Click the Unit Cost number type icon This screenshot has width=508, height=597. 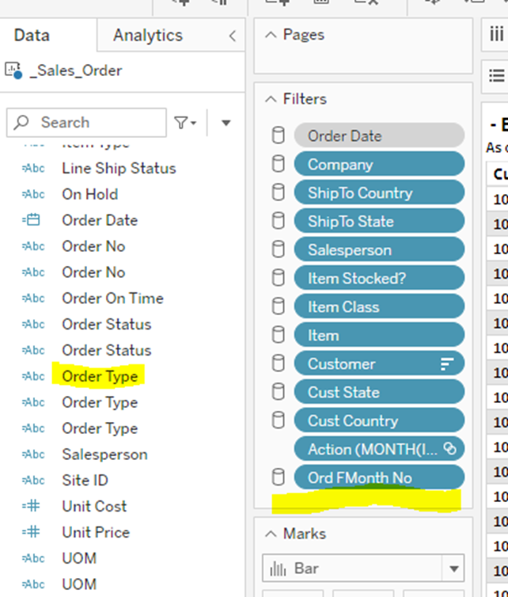tap(33, 507)
